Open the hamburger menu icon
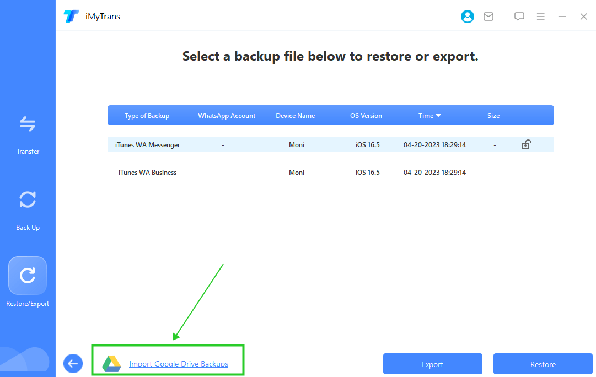Screen dimensions: 596x377 540,17
